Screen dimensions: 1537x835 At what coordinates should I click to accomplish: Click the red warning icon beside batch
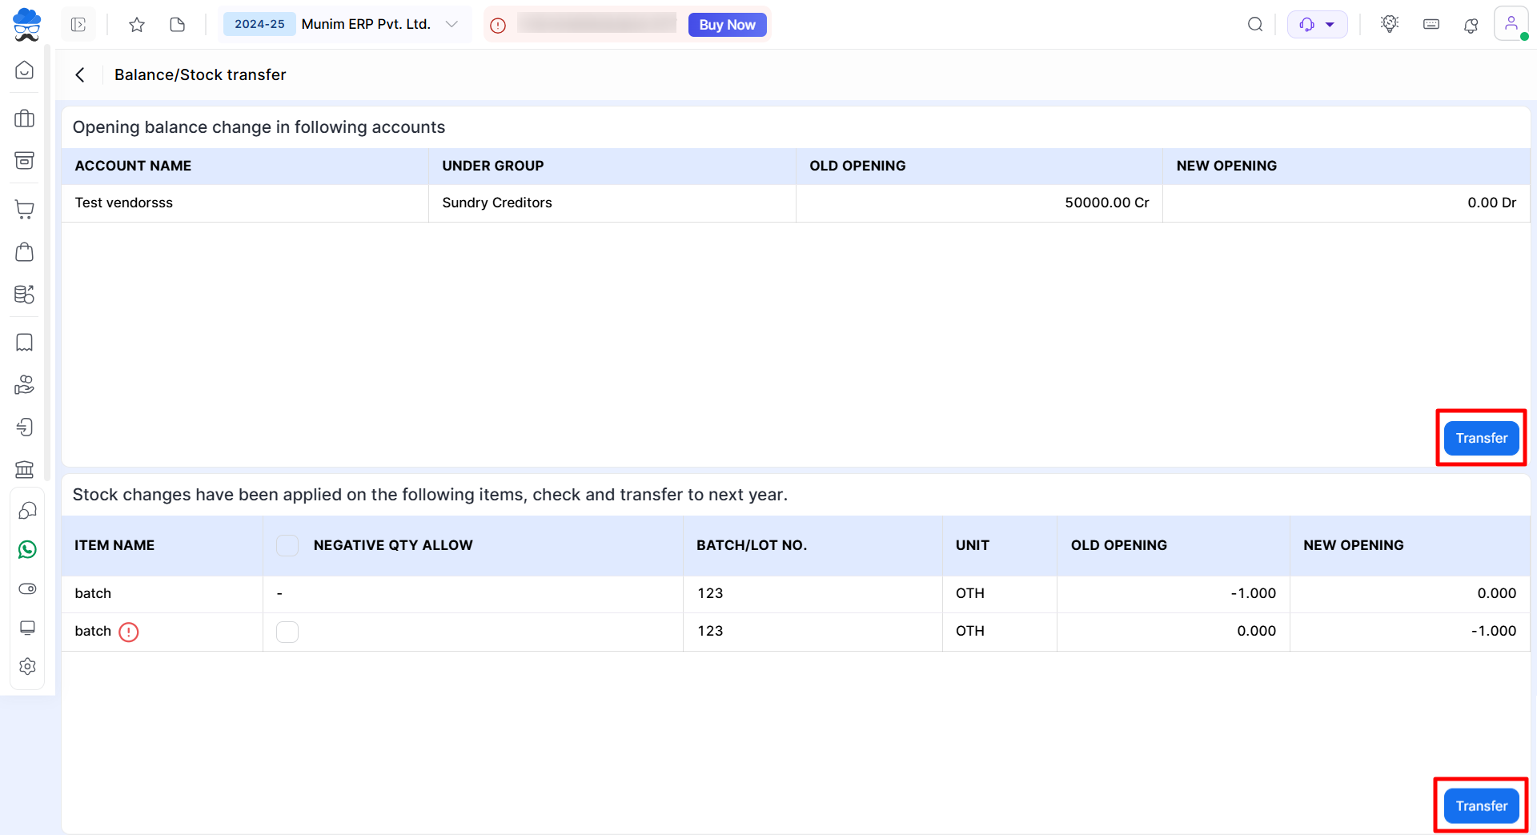(128, 632)
